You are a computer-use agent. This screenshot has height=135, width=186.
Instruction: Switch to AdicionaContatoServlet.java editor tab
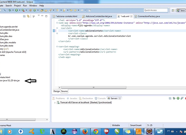click(99, 16)
